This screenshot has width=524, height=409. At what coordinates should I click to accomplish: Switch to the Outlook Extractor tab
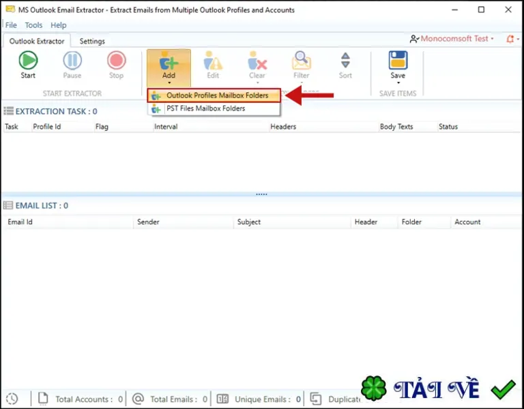[37, 41]
